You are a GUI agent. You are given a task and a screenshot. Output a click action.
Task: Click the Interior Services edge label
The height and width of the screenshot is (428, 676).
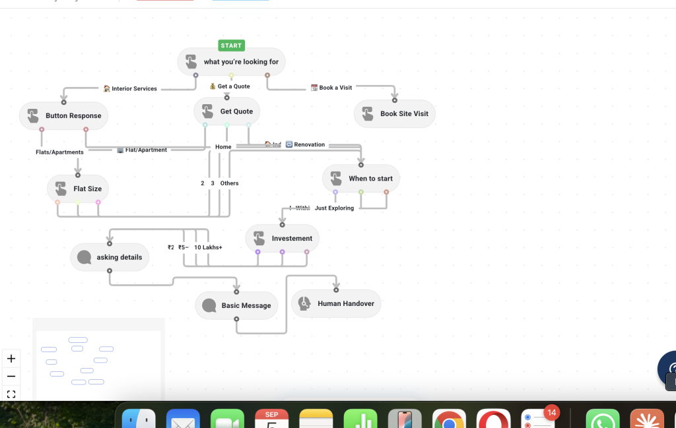click(130, 88)
